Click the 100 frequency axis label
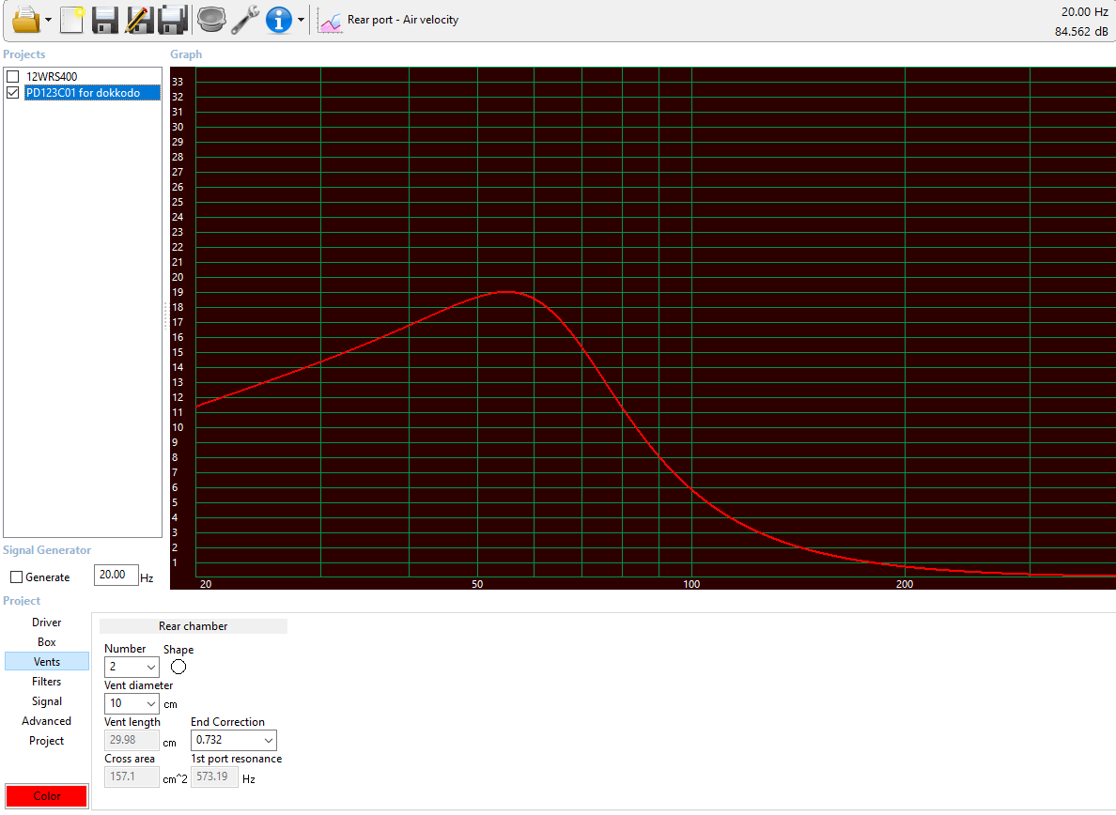 pyautogui.click(x=691, y=584)
